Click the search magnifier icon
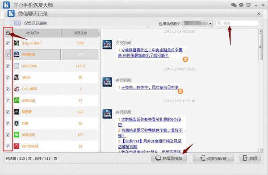 coord(219,23)
